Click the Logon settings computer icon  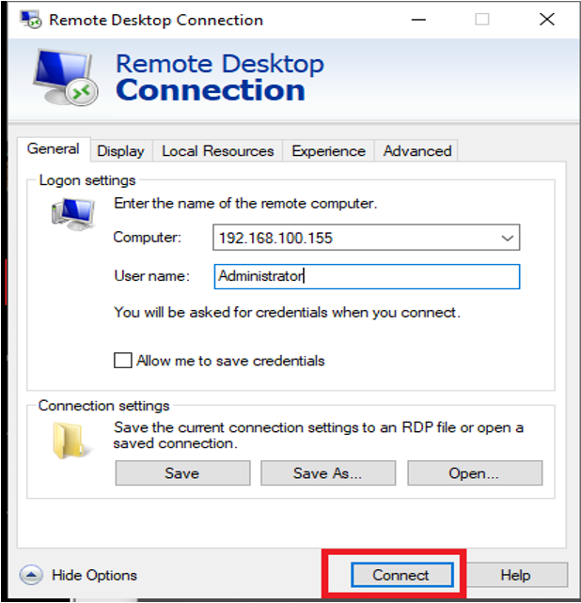[x=72, y=214]
